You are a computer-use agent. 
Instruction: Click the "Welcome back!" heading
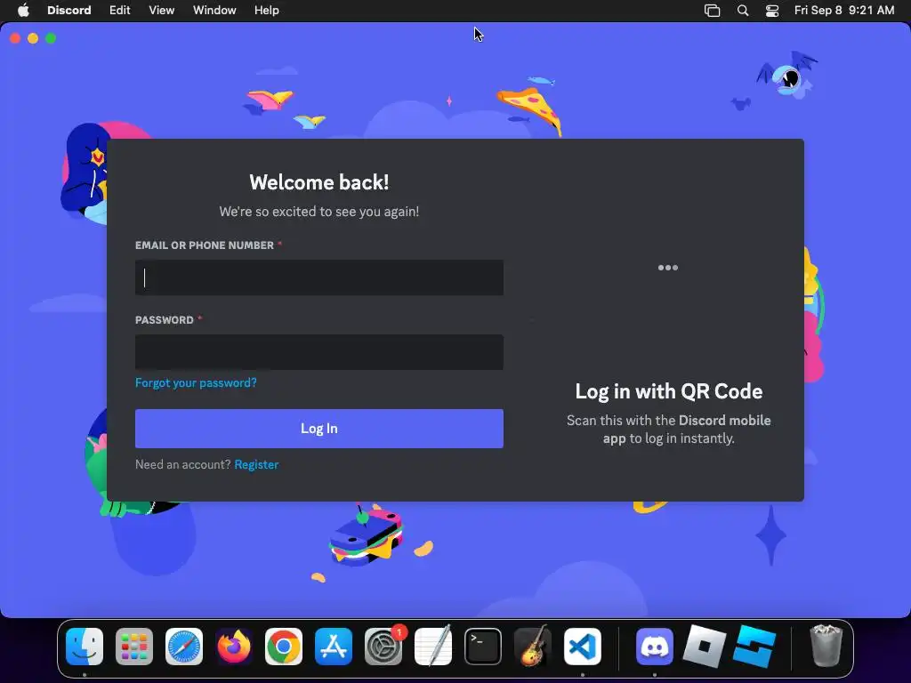[x=319, y=182]
